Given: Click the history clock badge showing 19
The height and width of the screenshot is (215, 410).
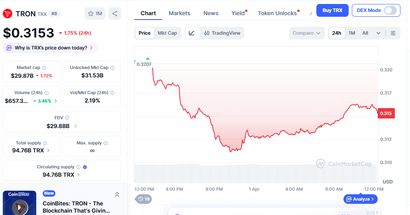Looking at the screenshot, I should coord(143,199).
